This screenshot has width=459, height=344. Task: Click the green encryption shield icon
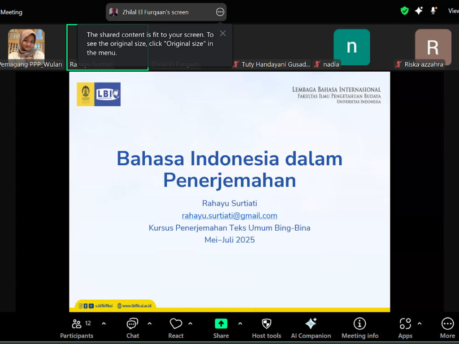[405, 11]
